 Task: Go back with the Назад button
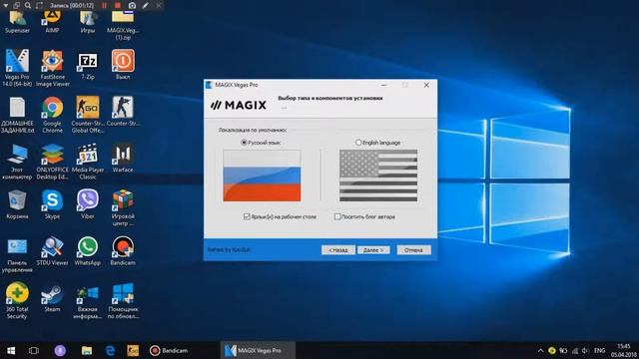click(337, 250)
